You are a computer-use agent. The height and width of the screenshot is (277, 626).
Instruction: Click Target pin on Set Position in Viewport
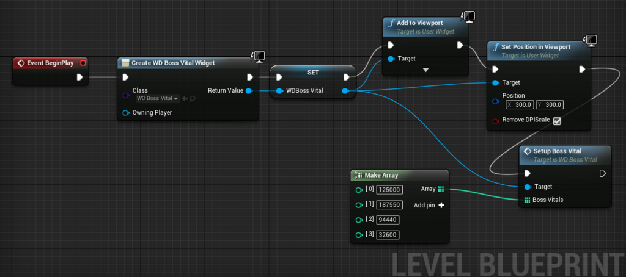[495, 83]
